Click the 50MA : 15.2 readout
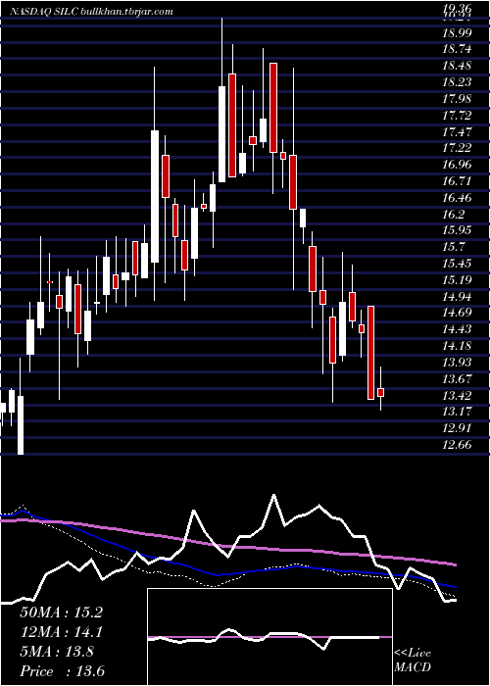 (61, 612)
